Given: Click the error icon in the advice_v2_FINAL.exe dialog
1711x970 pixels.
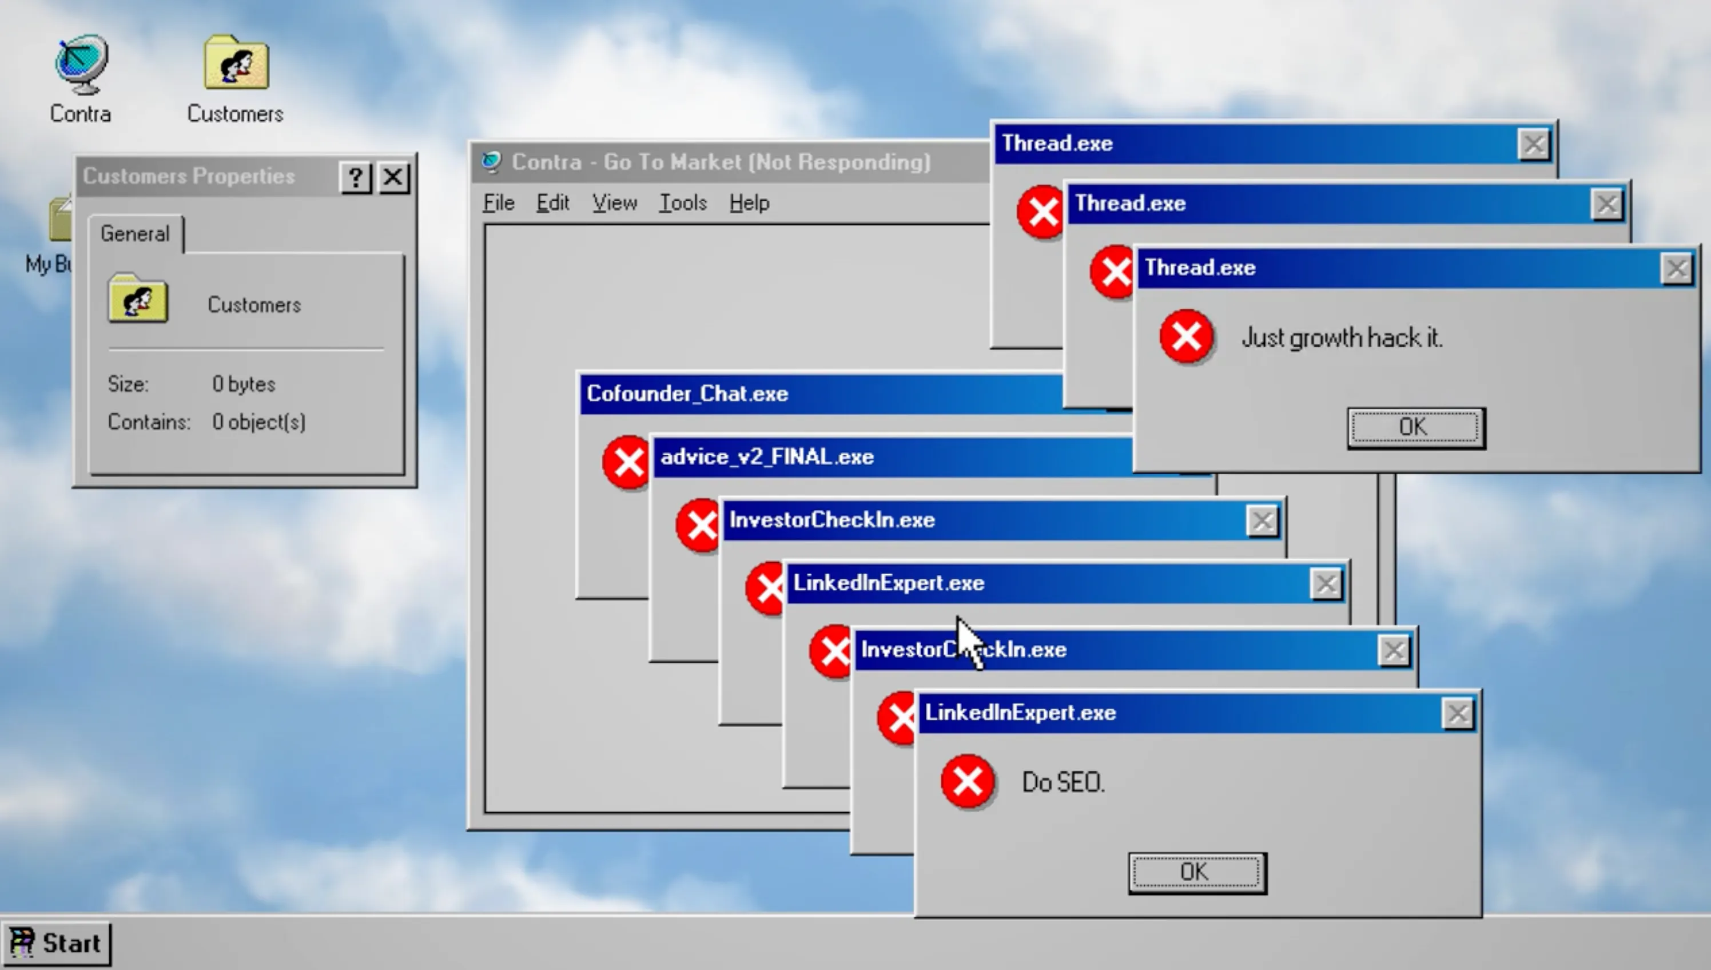Looking at the screenshot, I should click(697, 525).
